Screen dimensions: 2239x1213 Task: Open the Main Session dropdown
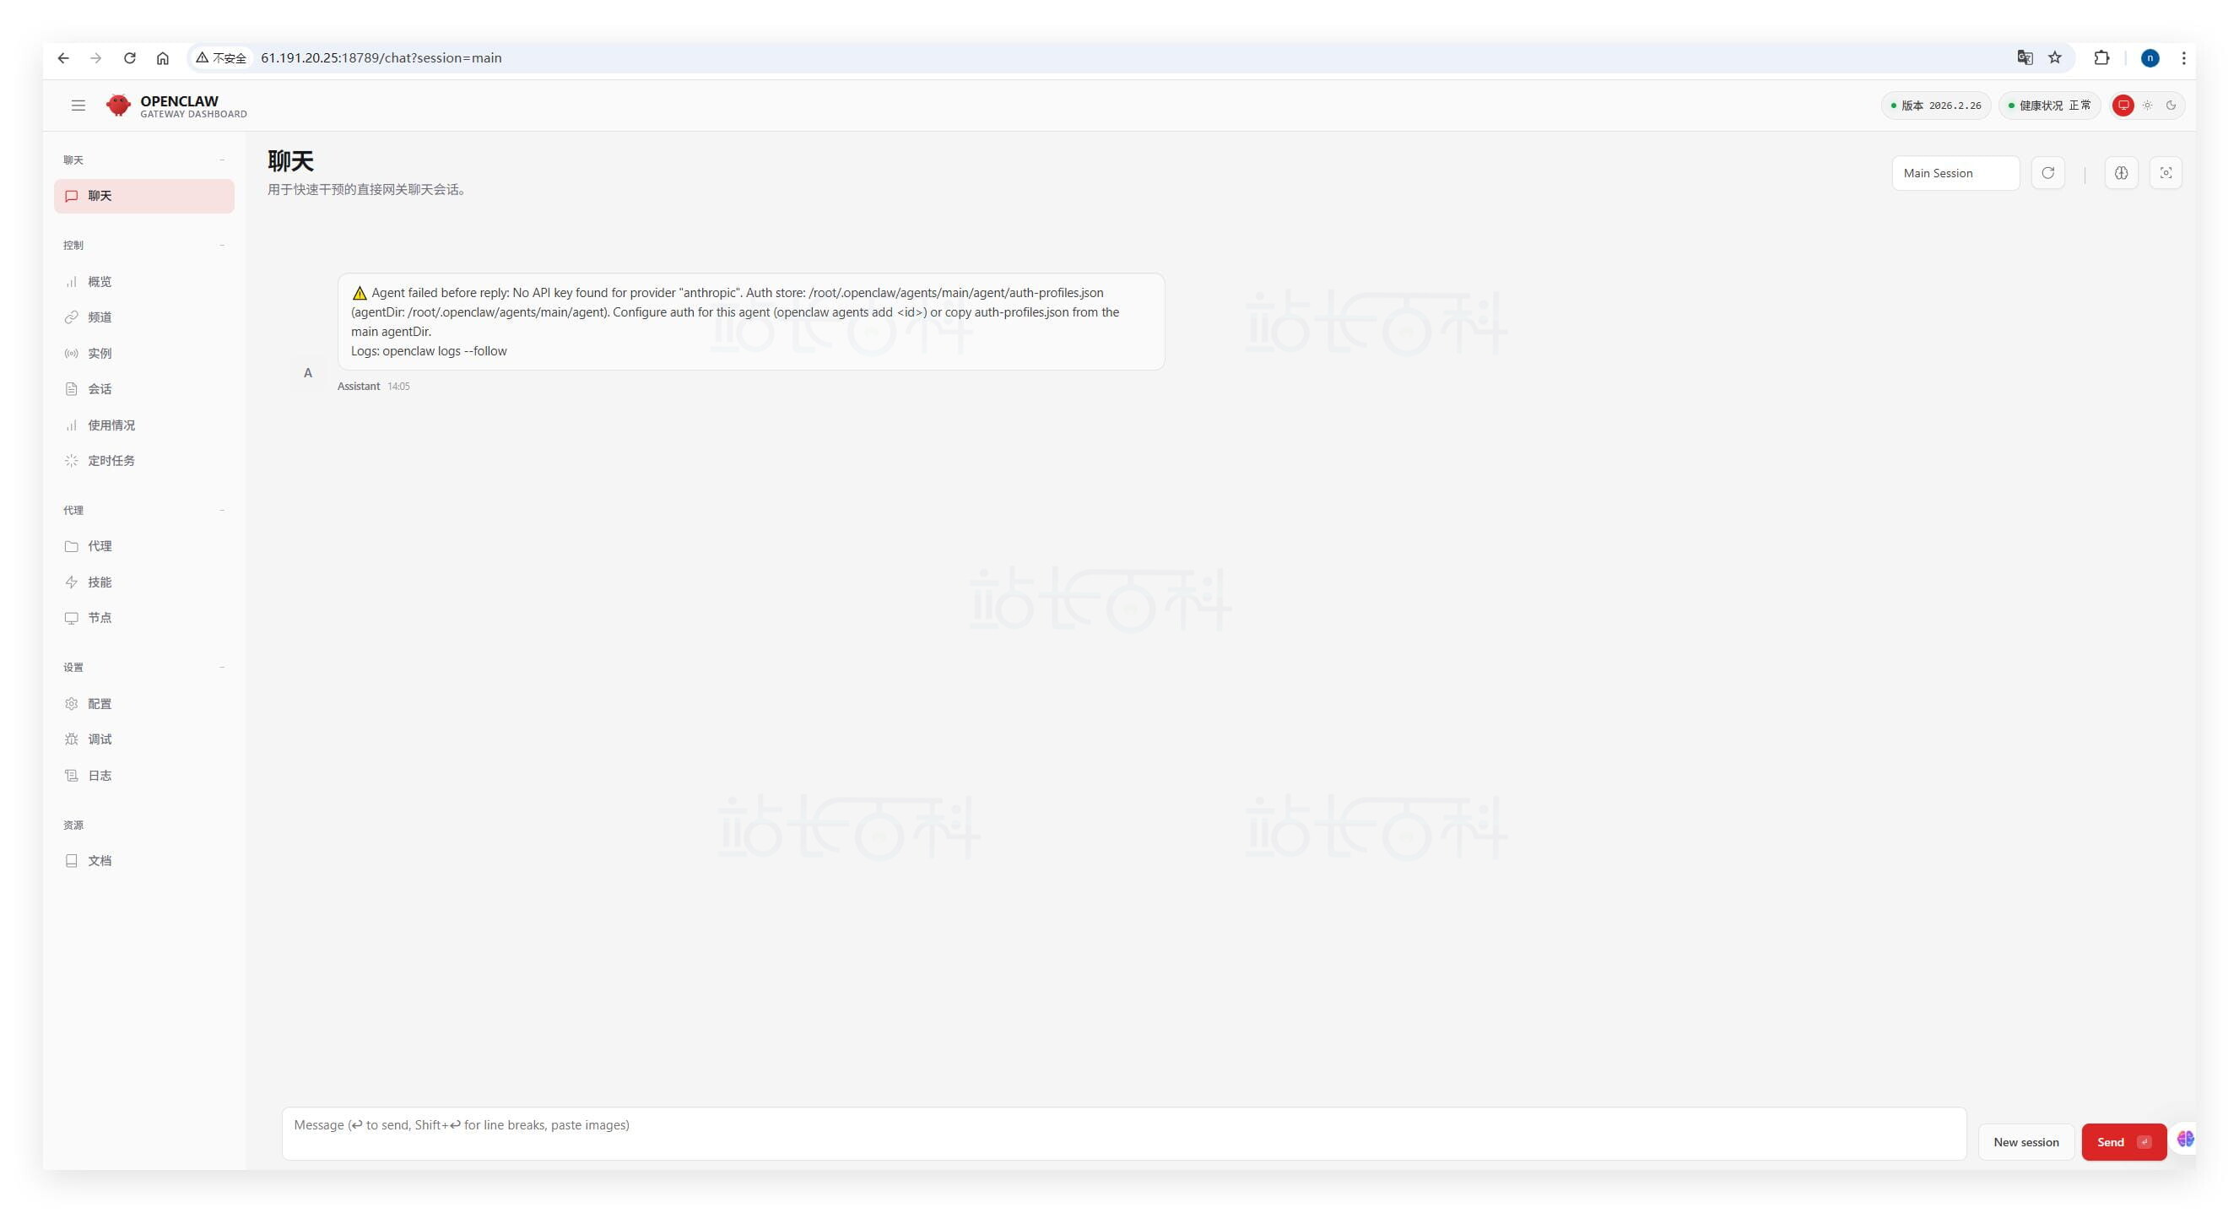[x=1955, y=173]
